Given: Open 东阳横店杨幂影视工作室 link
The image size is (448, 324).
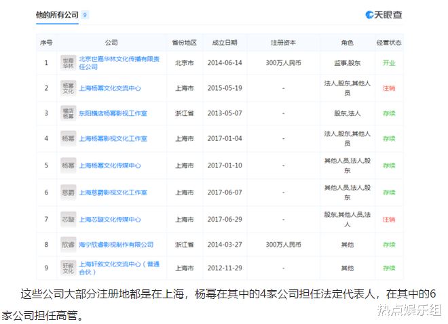Looking at the screenshot, I should tap(113, 113).
